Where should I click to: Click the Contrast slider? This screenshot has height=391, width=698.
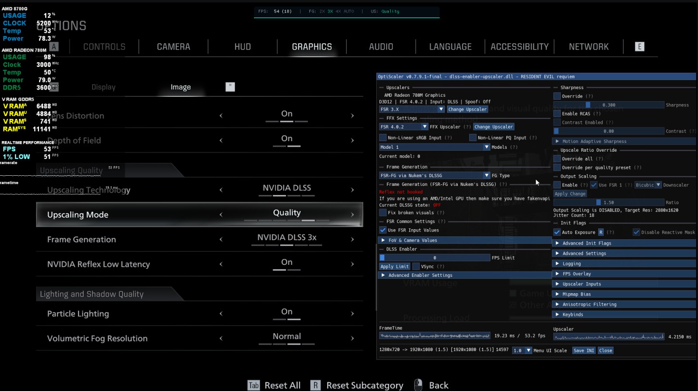click(x=608, y=131)
